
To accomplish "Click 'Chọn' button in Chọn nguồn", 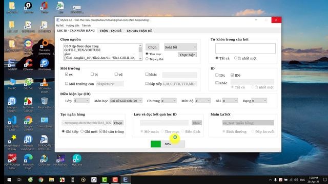I will click(x=152, y=47).
